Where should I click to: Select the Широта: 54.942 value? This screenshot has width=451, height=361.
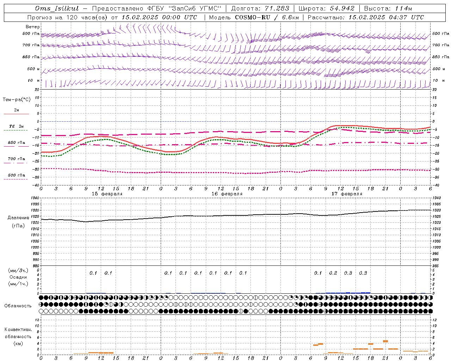click(326, 8)
